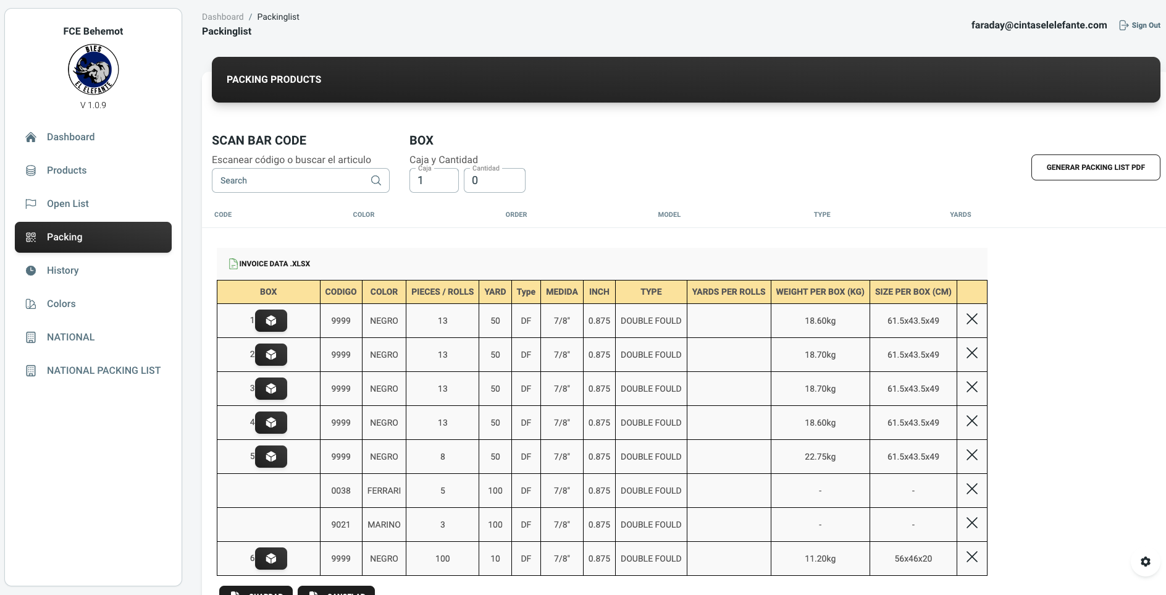
Task: Click the Cantidad input field
Action: coord(494,181)
